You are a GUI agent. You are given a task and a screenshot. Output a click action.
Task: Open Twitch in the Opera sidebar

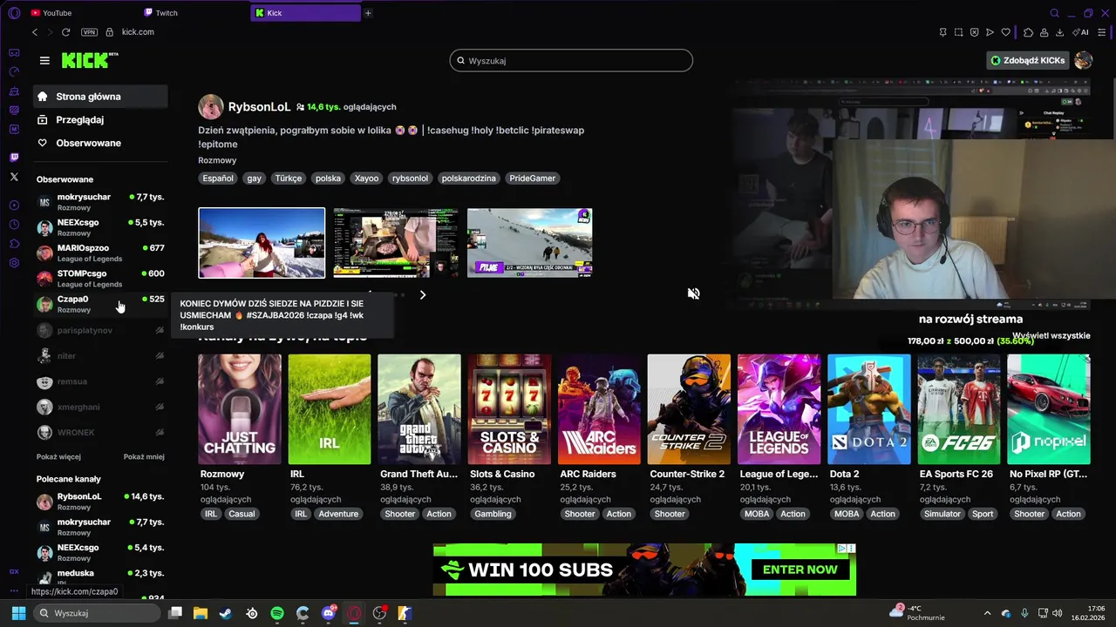tap(14, 158)
